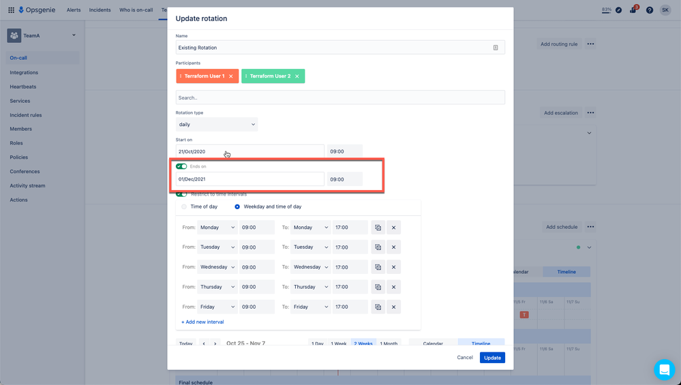This screenshot has width=681, height=385.
Task: Click the Opsgenie logo
Action: tap(37, 10)
